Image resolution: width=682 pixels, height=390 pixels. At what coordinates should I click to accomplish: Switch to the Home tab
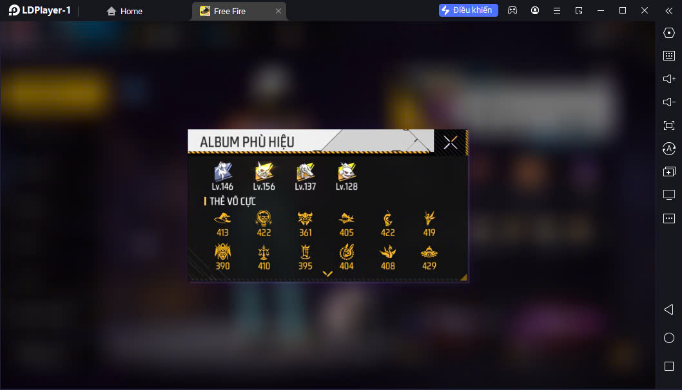click(x=124, y=12)
